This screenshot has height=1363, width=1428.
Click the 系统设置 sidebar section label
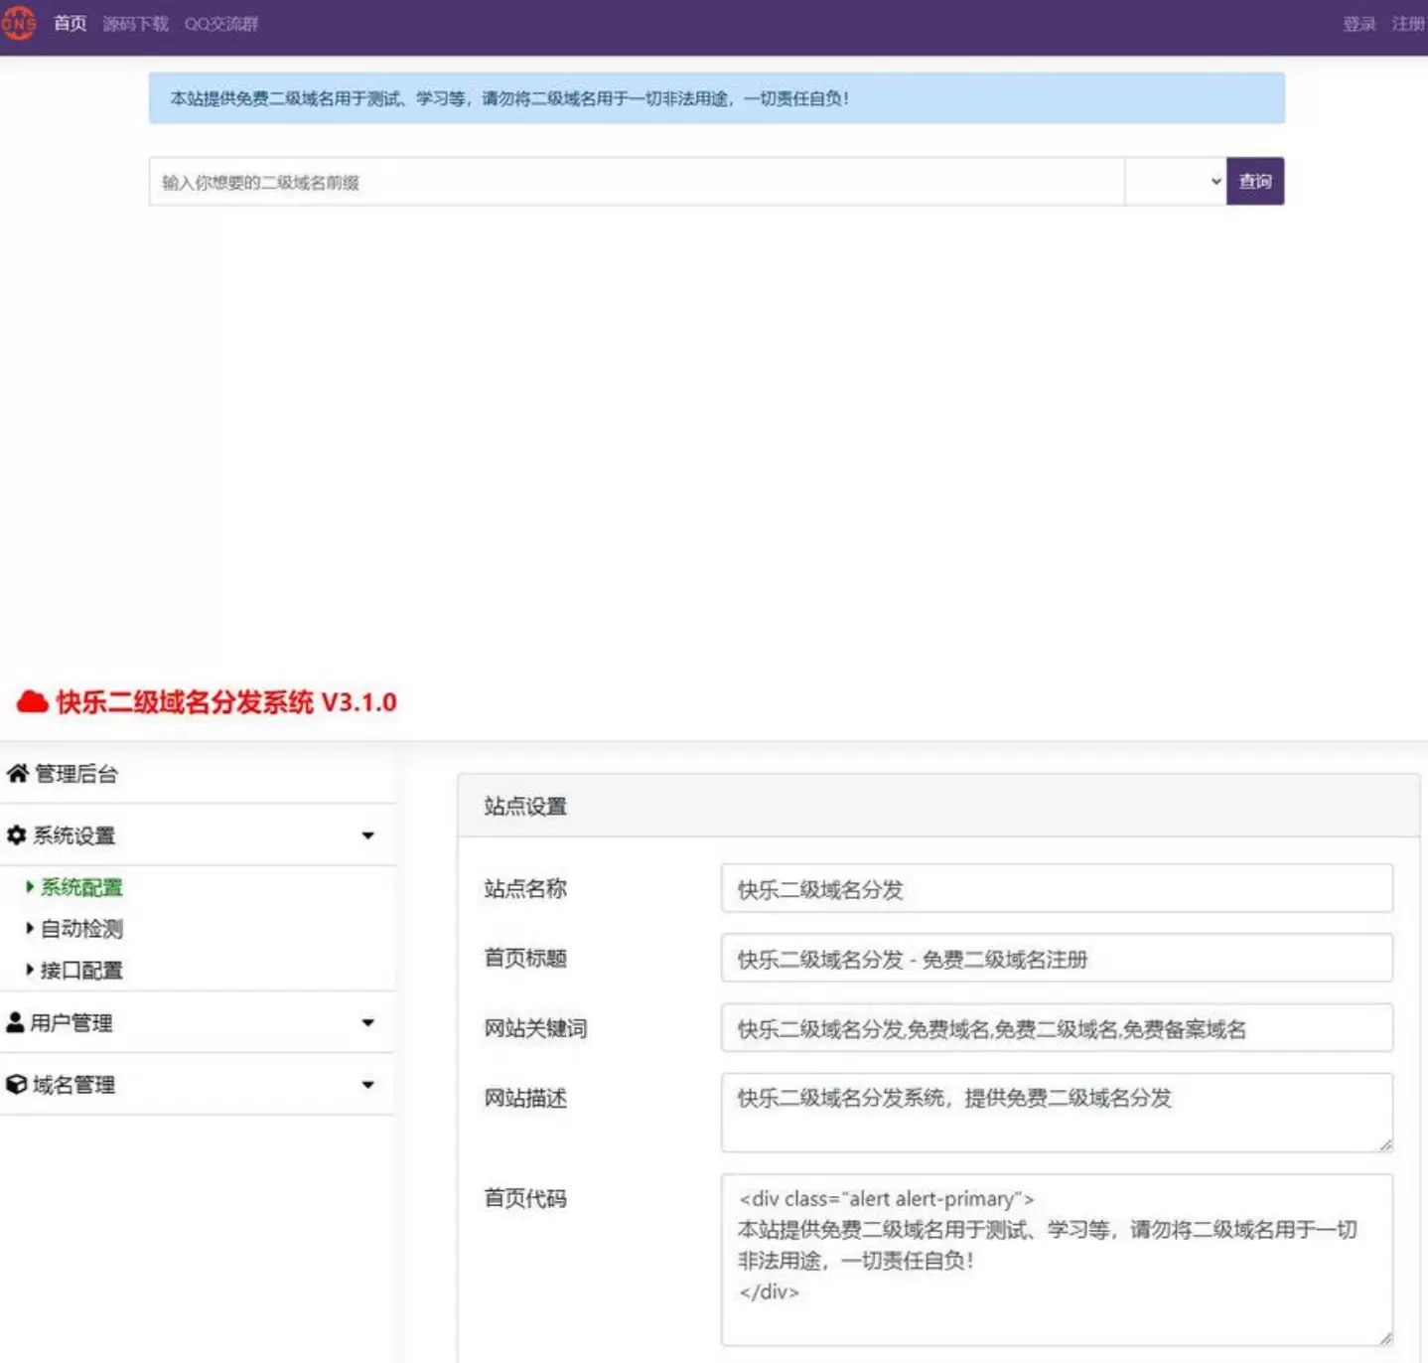(x=74, y=835)
